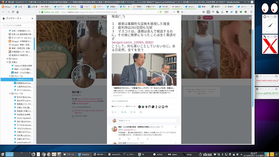Send the tweet via the envelope icon
Viewport: 279px width, 157px height.
pos(141,112)
